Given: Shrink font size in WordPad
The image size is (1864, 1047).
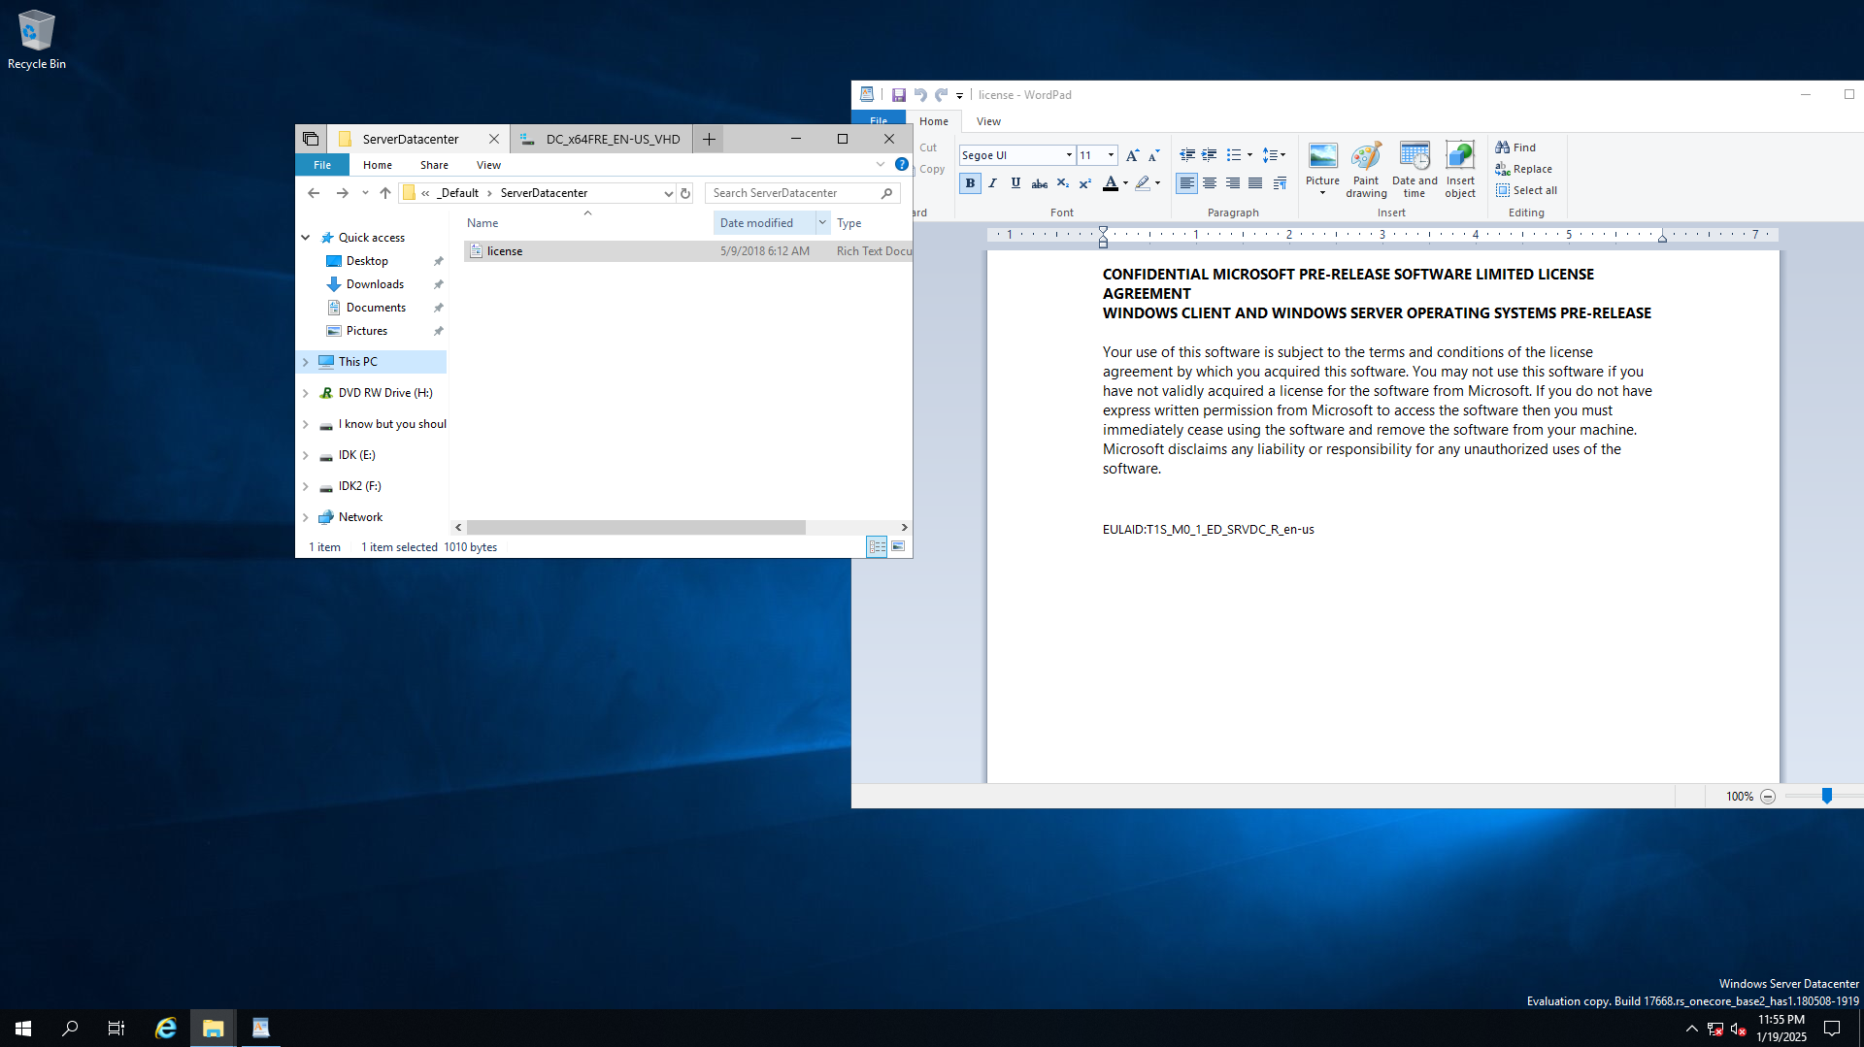Looking at the screenshot, I should pyautogui.click(x=1153, y=155).
